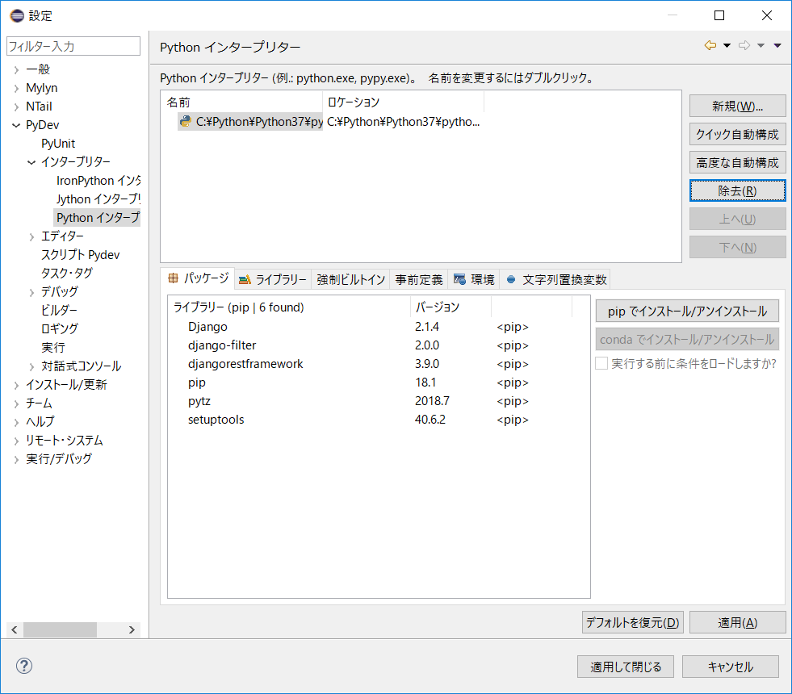Click the help question mark icon
Viewport: 792px width, 694px height.
click(x=23, y=666)
